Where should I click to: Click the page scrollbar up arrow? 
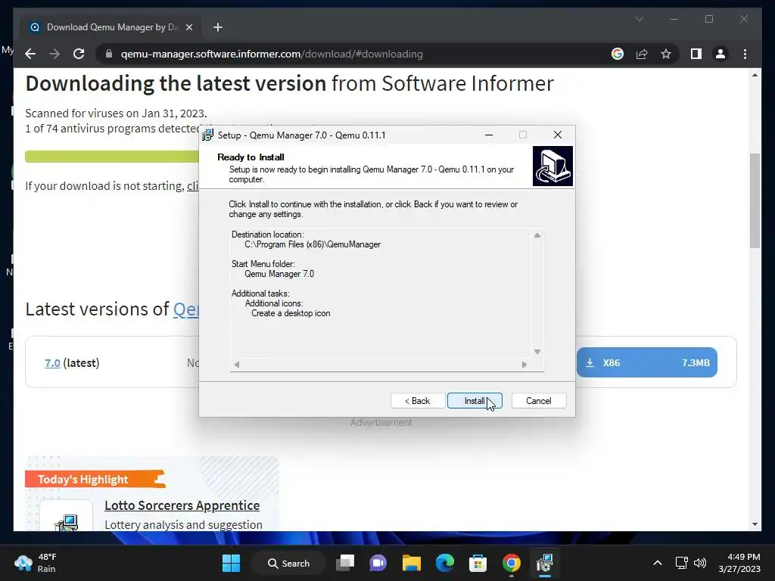(x=755, y=75)
